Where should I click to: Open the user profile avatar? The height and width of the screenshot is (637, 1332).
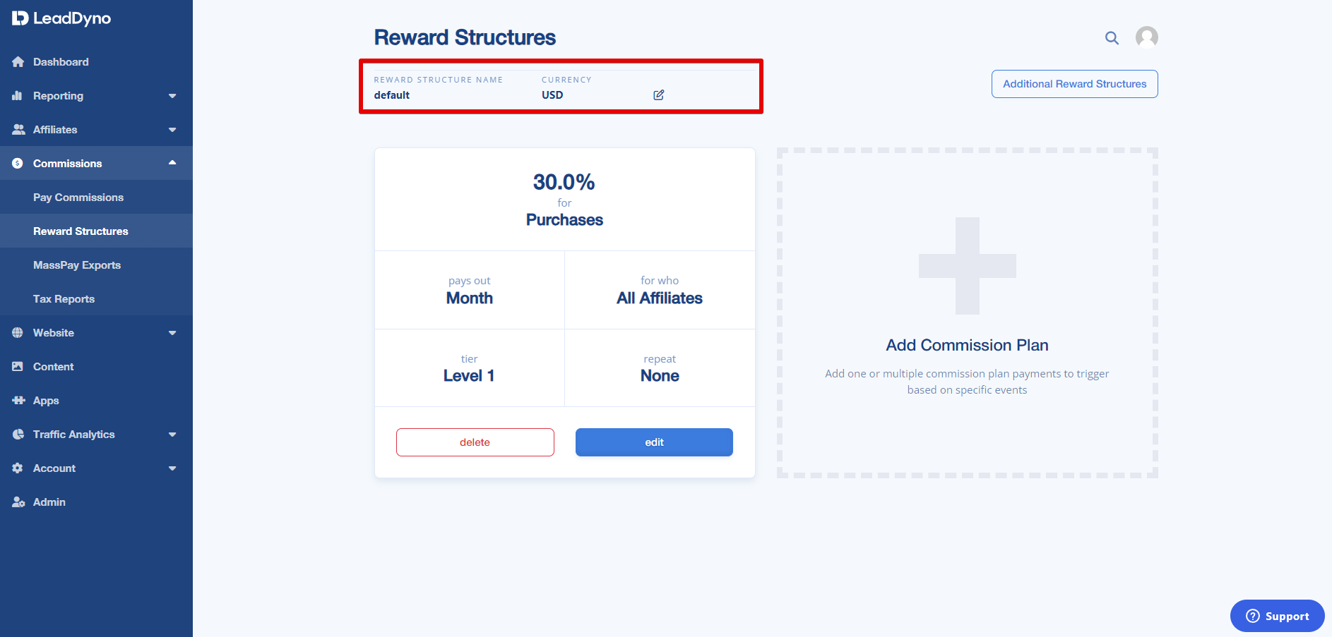(x=1146, y=37)
